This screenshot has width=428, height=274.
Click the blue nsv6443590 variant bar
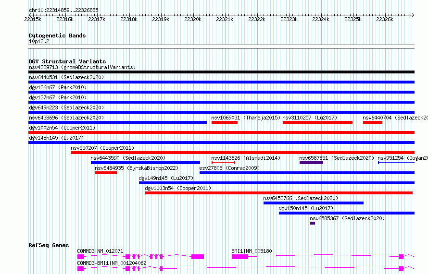pyautogui.click(x=146, y=163)
